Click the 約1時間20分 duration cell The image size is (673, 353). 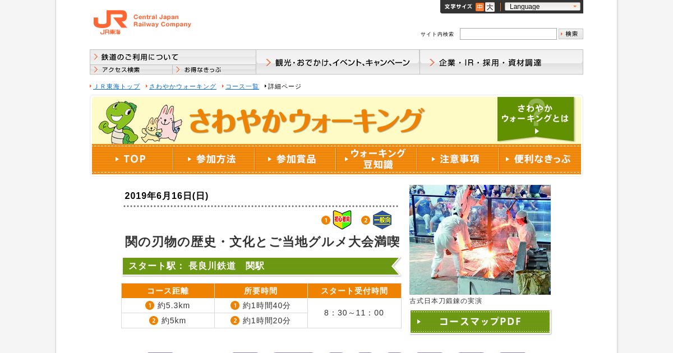click(x=261, y=321)
